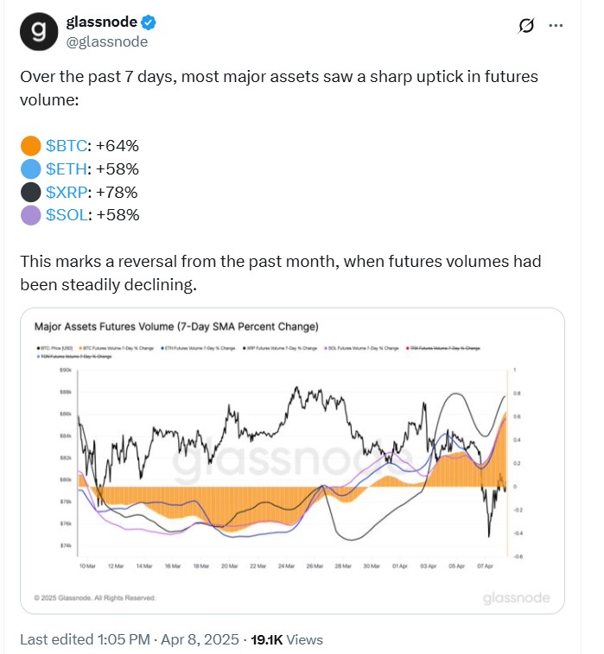604x654 pixels.
Task: Open the $BTC cashtag
Action: pos(67,145)
